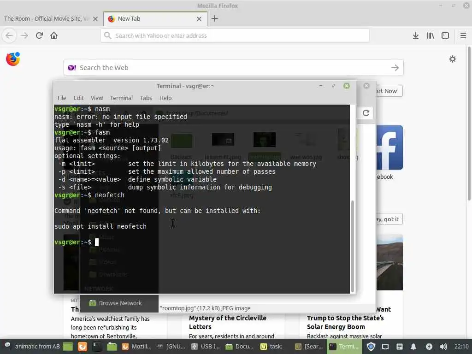Close the New Tab tab
This screenshot has height=354, width=472.
coord(199,18)
